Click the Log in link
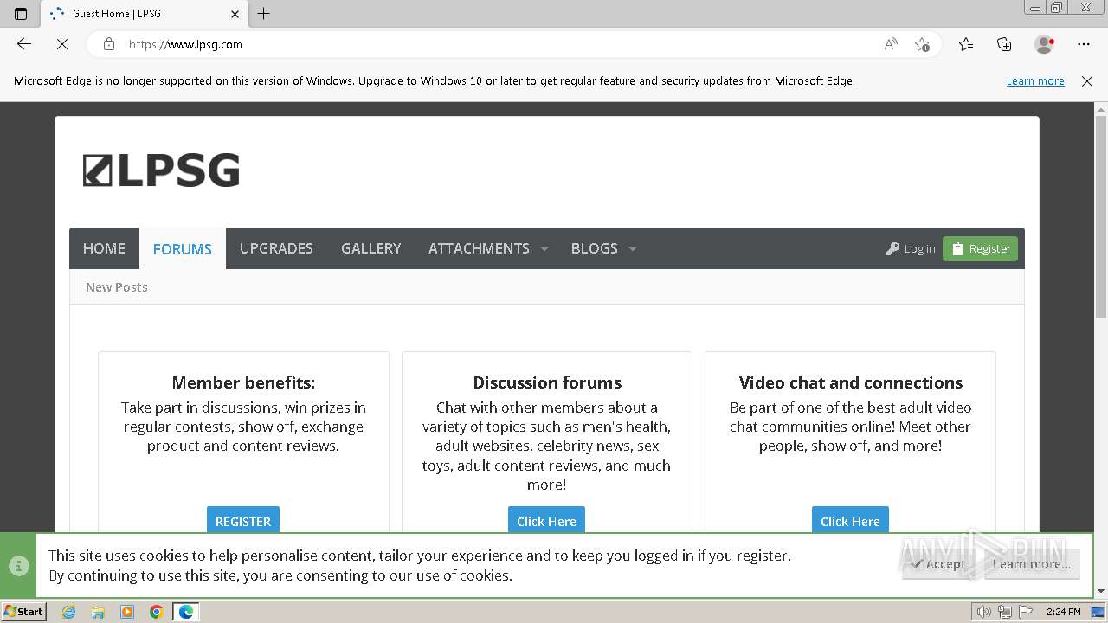Image resolution: width=1108 pixels, height=623 pixels. pyautogui.click(x=911, y=249)
